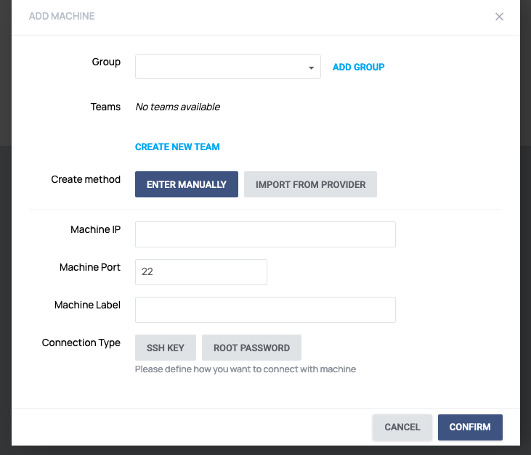Screen dimensions: 531x455
Task: Click the Machine IP label text
Action: pyautogui.click(x=95, y=229)
